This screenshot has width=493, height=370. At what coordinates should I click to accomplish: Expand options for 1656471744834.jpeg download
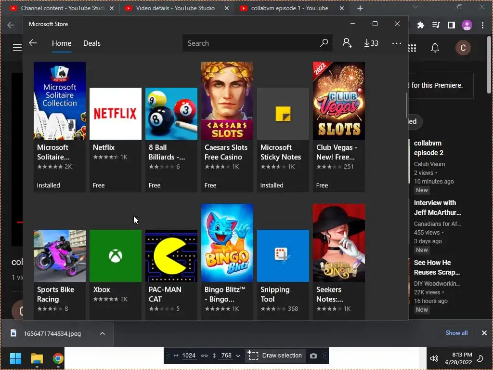pyautogui.click(x=103, y=333)
